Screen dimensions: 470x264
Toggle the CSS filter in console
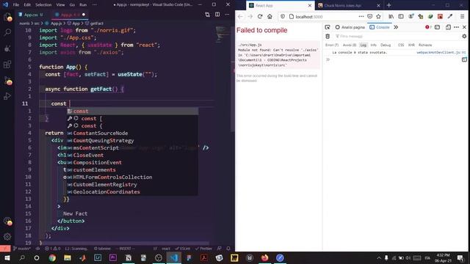coord(401,45)
